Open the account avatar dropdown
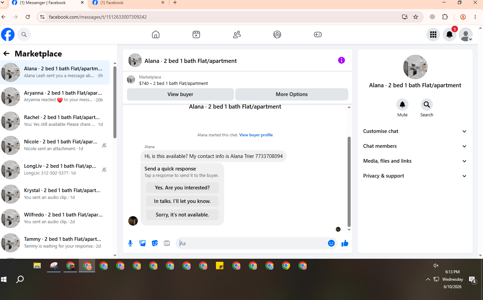 [466, 34]
